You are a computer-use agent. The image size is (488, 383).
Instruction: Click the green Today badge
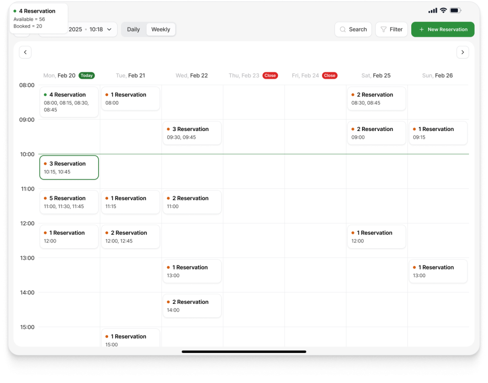coord(87,76)
